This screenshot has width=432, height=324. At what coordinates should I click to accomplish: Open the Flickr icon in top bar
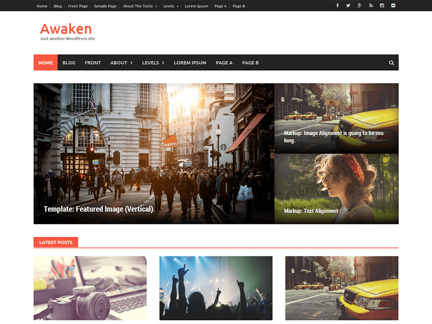[x=393, y=5]
